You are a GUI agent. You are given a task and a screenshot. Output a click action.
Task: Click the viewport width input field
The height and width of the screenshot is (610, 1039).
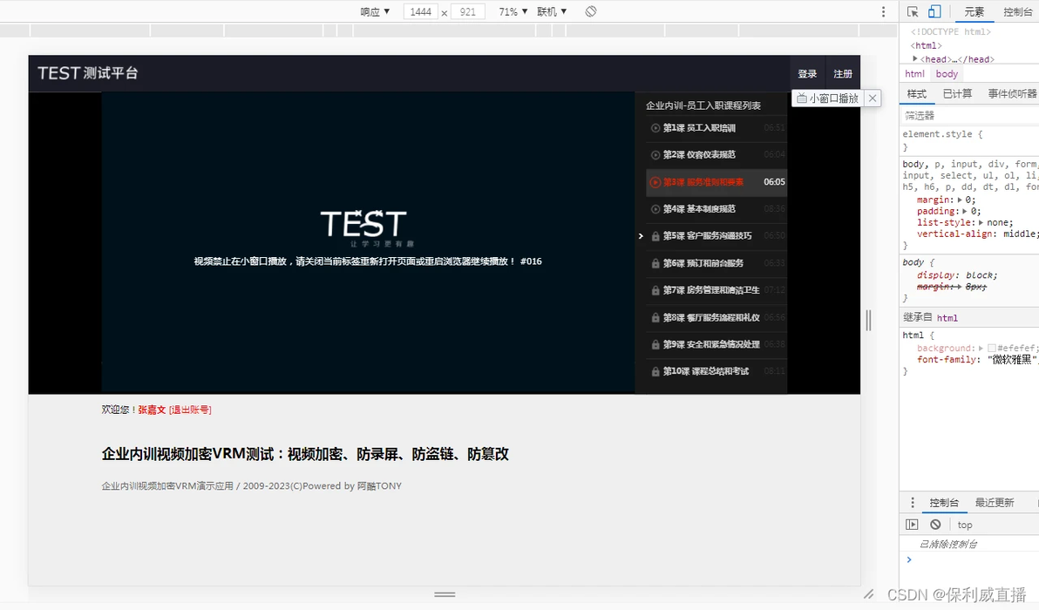tap(421, 11)
